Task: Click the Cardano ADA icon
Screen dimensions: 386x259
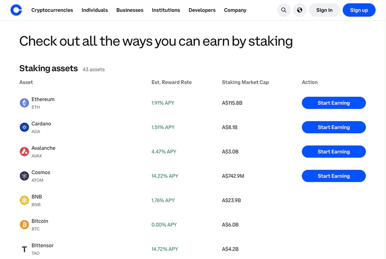Action: (x=24, y=127)
